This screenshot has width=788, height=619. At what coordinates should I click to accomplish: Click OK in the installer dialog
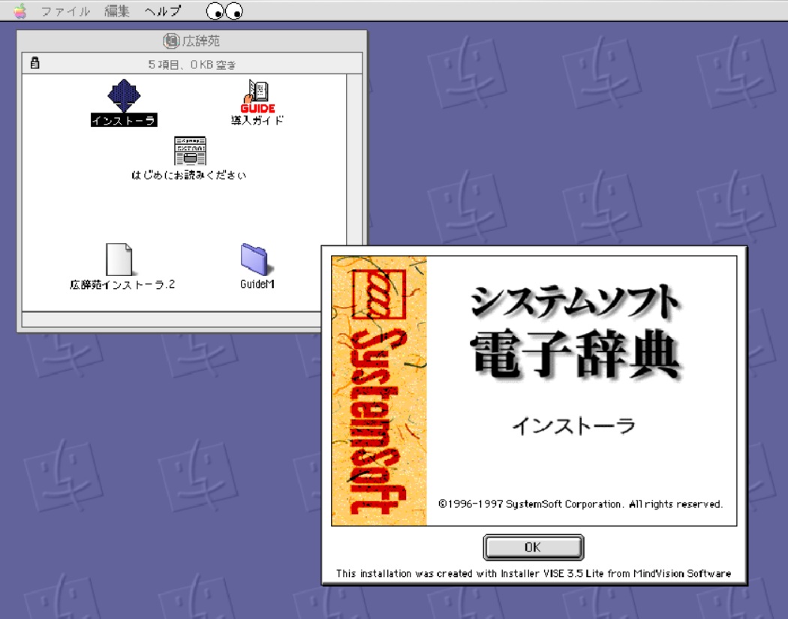coord(533,547)
